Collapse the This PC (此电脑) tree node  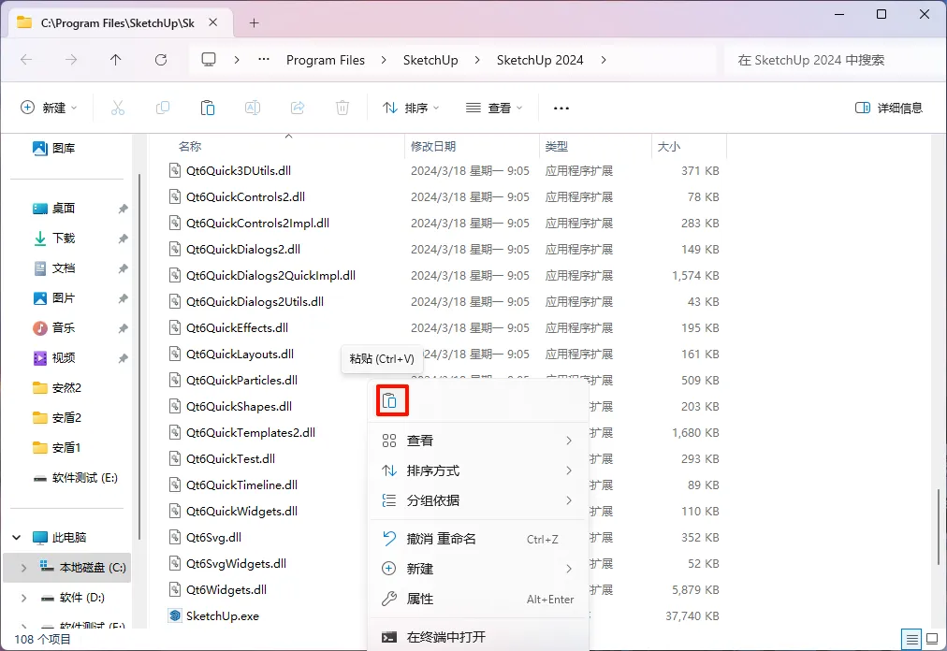click(x=16, y=538)
